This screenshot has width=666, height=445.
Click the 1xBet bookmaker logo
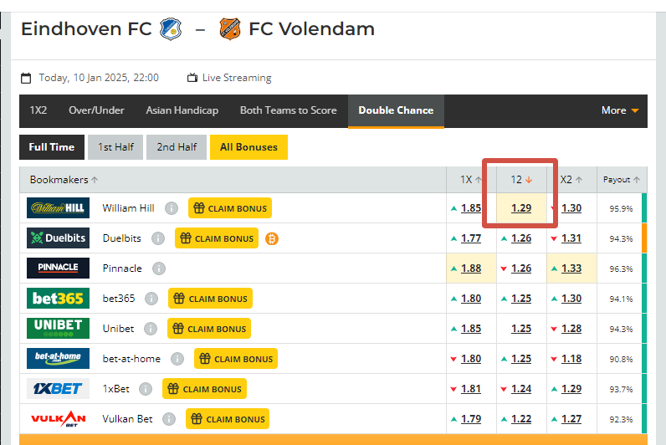pos(59,388)
